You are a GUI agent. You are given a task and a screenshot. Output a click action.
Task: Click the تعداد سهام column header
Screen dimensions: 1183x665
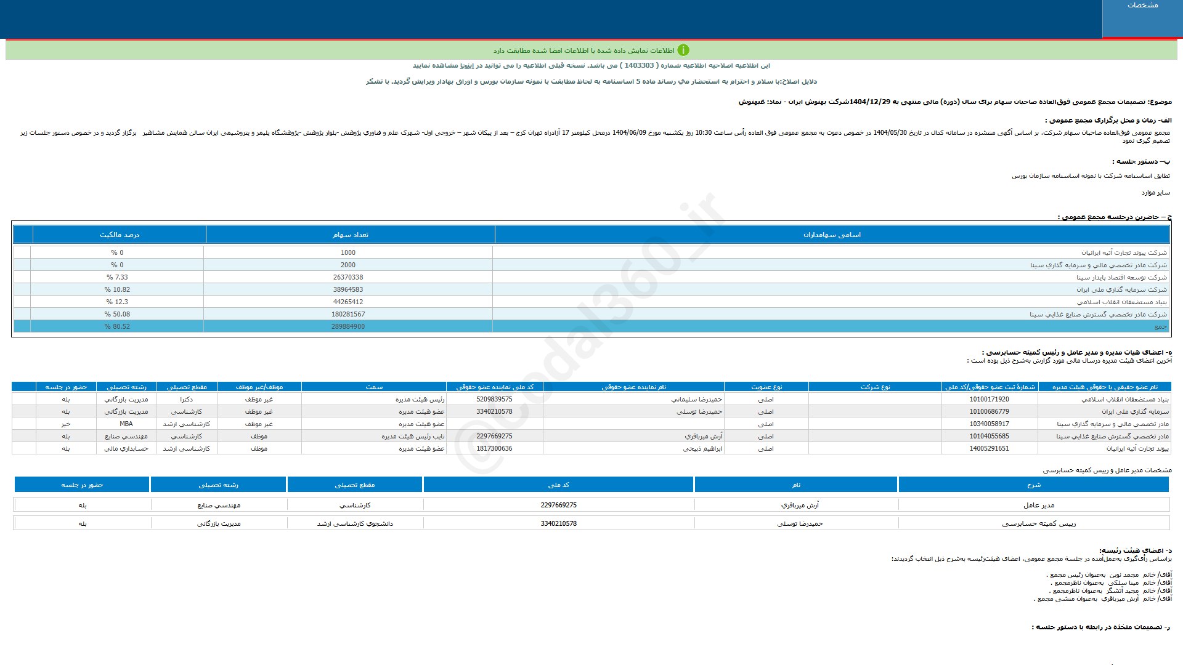350,235
